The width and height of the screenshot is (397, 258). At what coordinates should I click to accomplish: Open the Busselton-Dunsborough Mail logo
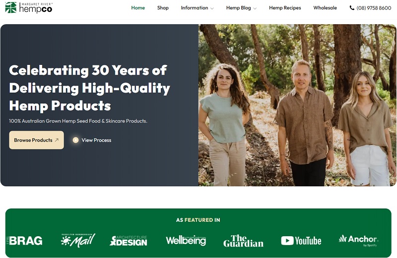click(x=78, y=240)
